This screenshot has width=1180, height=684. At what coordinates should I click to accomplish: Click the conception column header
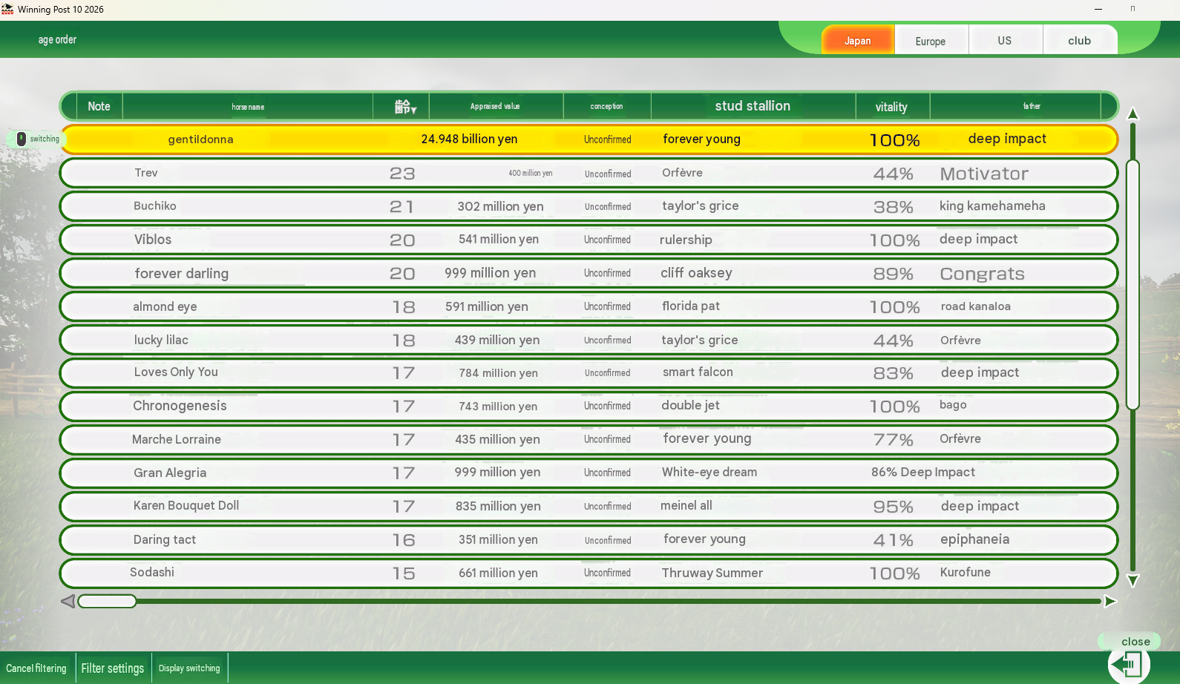tap(606, 107)
